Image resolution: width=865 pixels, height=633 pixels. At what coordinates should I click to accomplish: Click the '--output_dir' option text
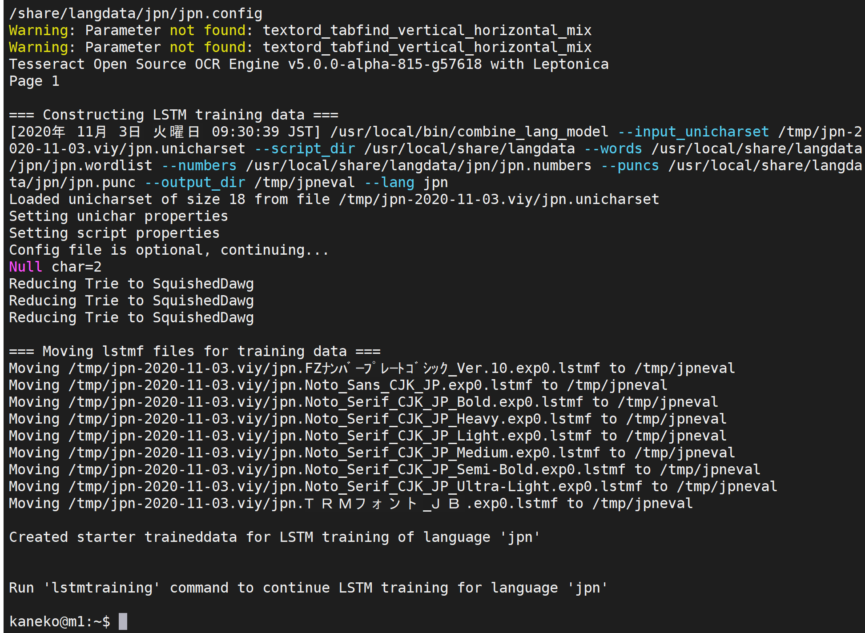pos(195,183)
